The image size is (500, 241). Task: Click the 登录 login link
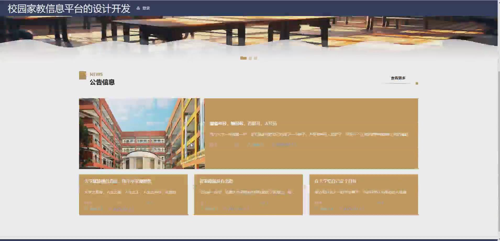coord(146,8)
